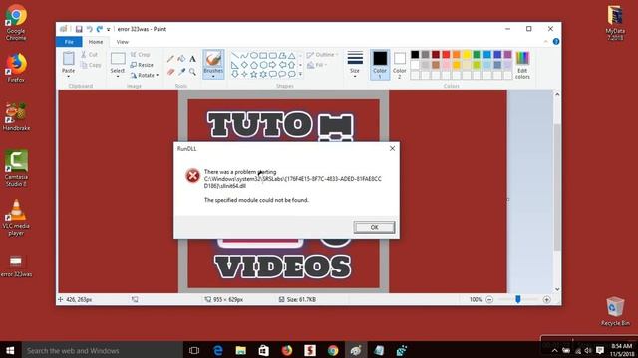Screen dimensions: 638x358
Task: Open the Size line thickness dropdown
Action: click(x=355, y=64)
